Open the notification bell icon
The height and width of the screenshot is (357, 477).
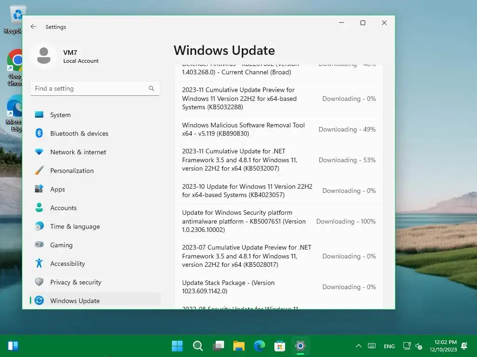coord(464,346)
